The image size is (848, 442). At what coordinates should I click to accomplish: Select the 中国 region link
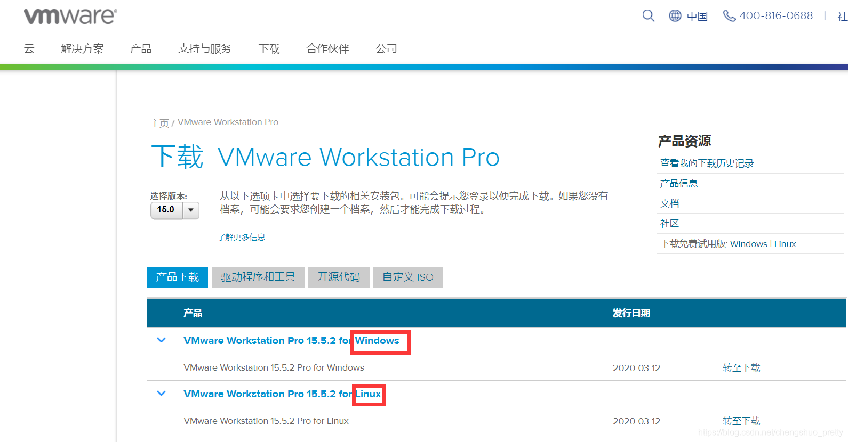pyautogui.click(x=697, y=16)
